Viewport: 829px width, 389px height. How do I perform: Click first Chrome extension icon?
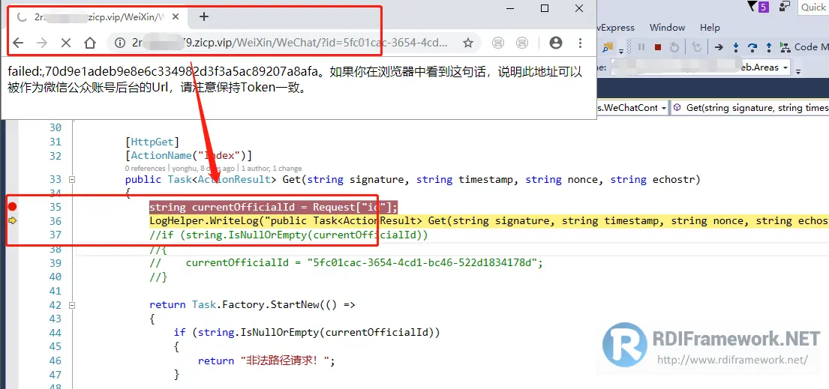(497, 43)
